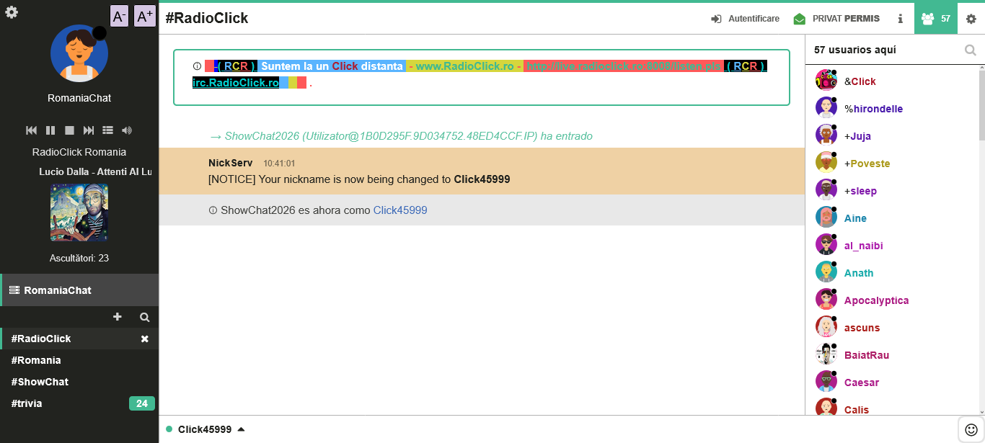Screen dimensions: 985x443
Task: Search users with magnifier icon
Action: [x=971, y=50]
